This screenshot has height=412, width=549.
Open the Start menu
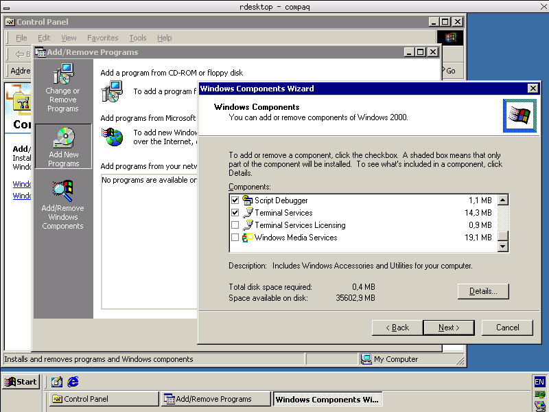[21, 382]
